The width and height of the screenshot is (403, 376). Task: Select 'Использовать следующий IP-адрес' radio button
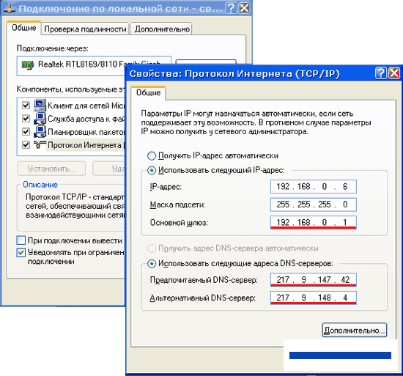(152, 170)
